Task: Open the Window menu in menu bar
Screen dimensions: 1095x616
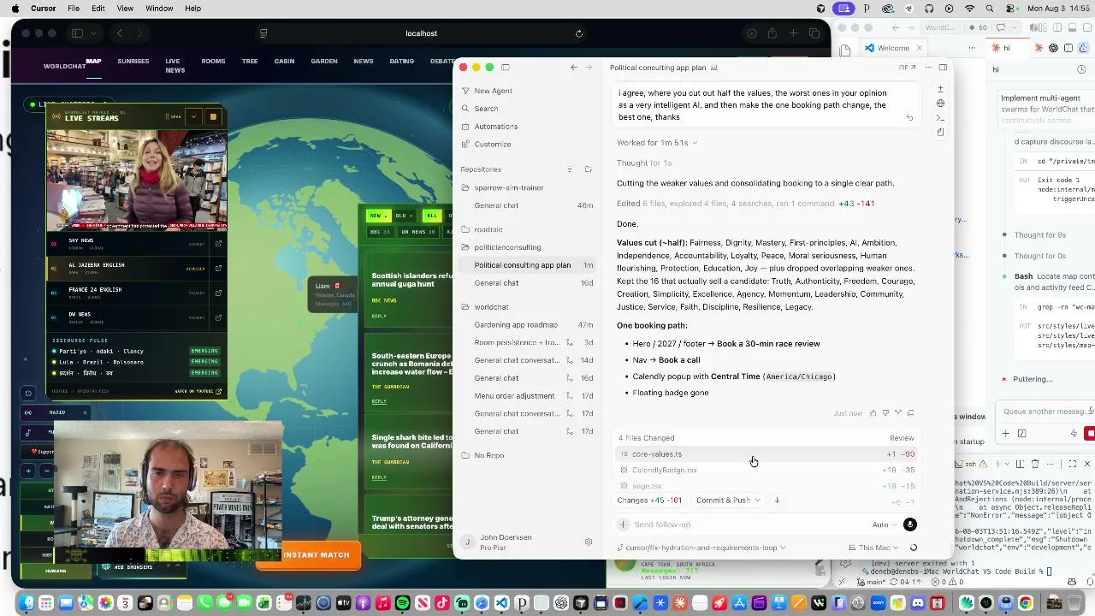Action: tap(159, 9)
